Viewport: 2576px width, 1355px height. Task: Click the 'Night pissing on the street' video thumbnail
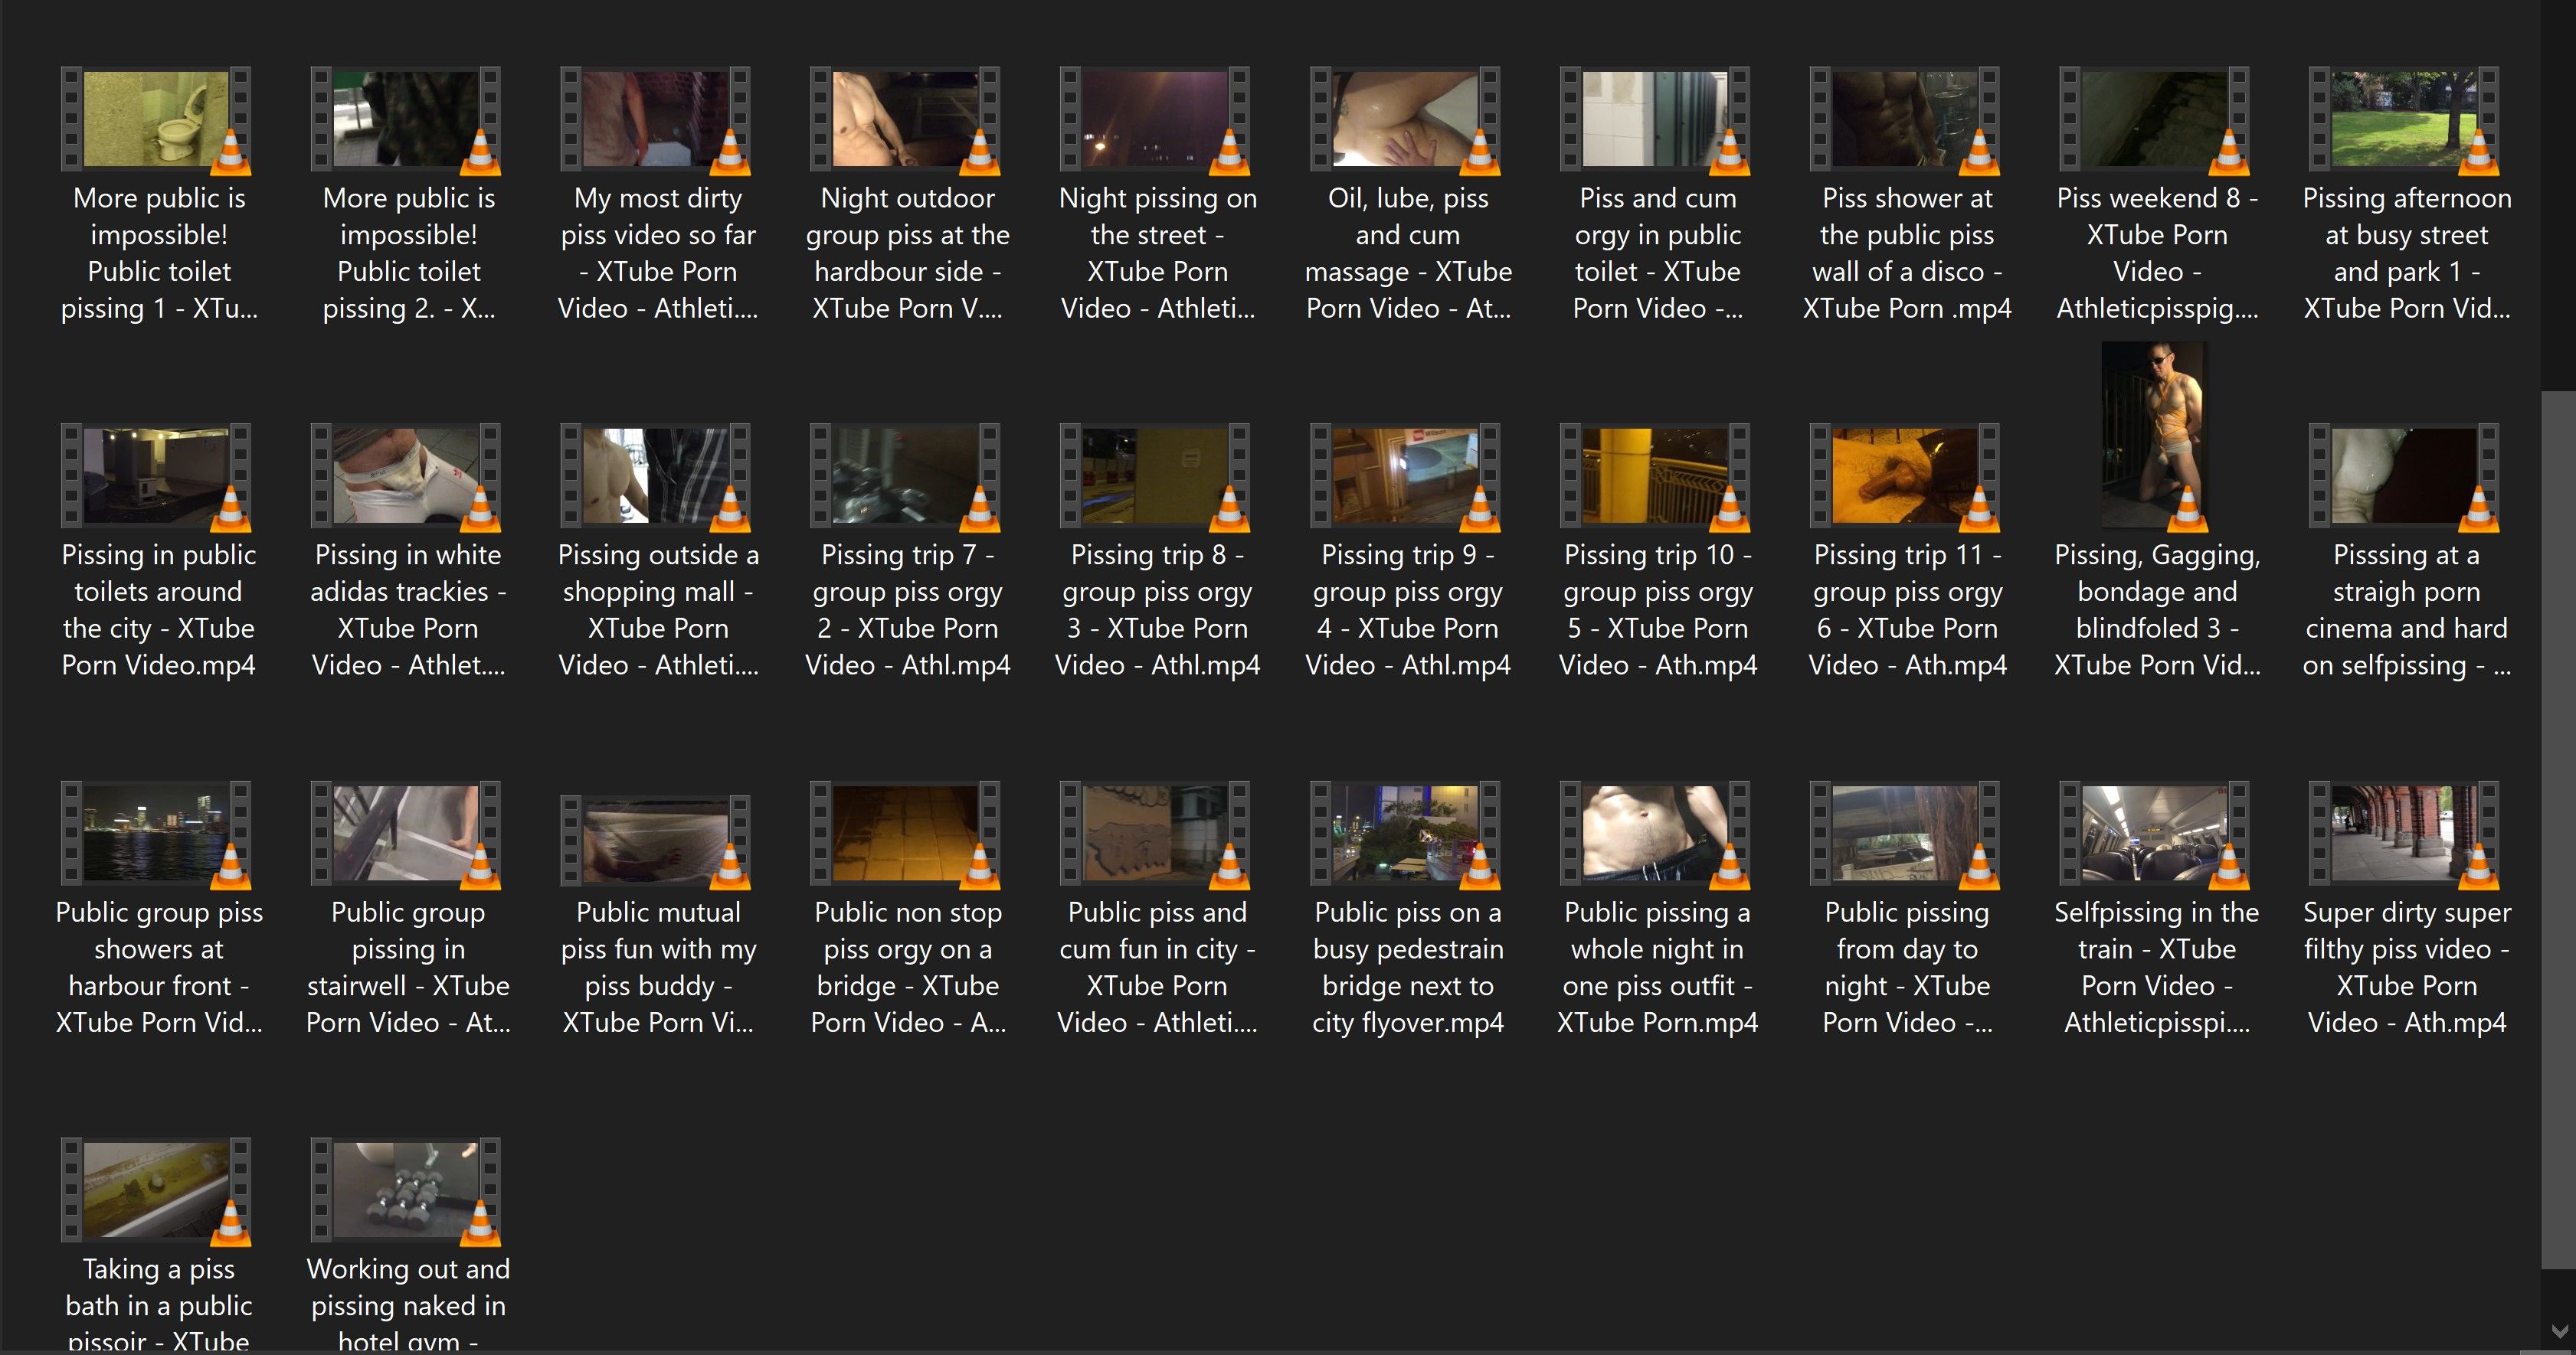(1155, 119)
